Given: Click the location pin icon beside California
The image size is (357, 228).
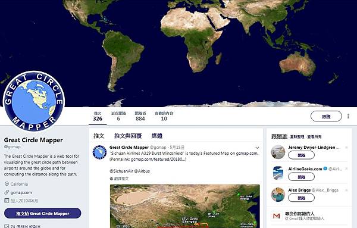Looking at the screenshot, I should [7, 184].
